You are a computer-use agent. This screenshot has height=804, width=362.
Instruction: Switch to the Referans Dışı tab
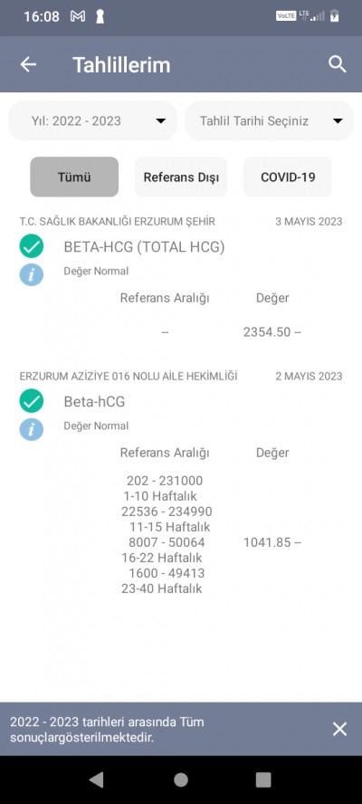(181, 177)
